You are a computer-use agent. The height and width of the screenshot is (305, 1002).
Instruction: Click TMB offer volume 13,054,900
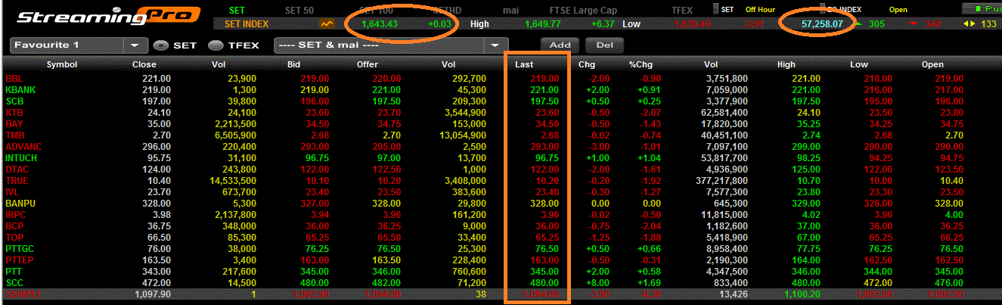(462, 135)
